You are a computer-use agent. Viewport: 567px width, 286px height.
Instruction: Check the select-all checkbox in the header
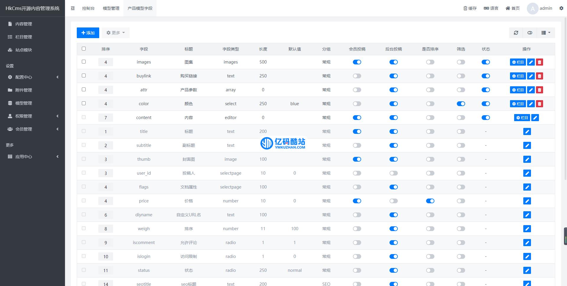(84, 48)
